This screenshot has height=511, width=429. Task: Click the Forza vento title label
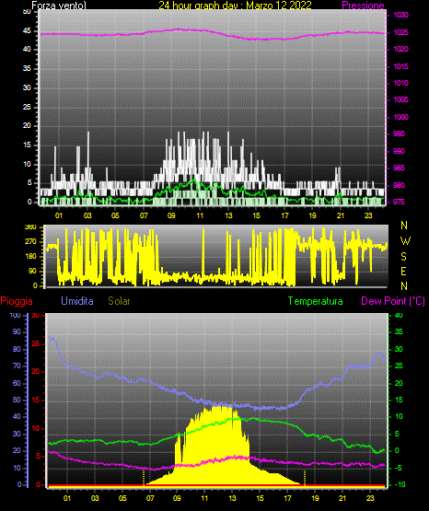pos(59,6)
